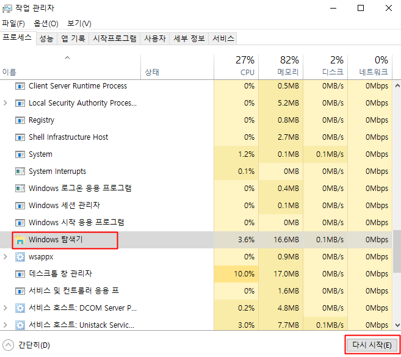Select the Windows 탐색기 process name
Image resolution: width=401 pixels, height=357 pixels.
tap(56, 240)
